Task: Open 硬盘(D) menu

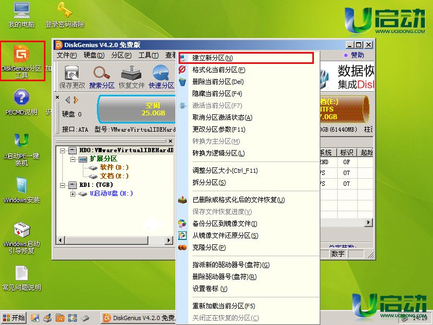Action: point(94,55)
